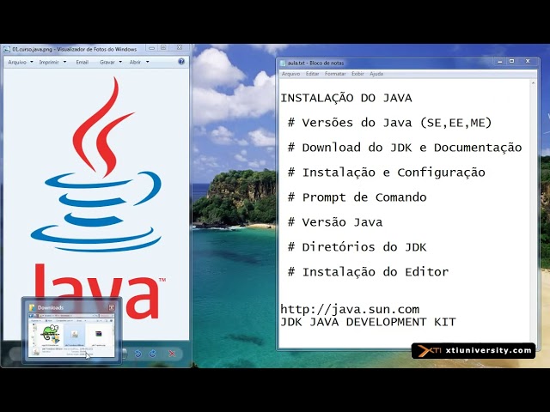550x412 pixels.
Task: Close the aula.txt Notepad window
Action: [528, 61]
